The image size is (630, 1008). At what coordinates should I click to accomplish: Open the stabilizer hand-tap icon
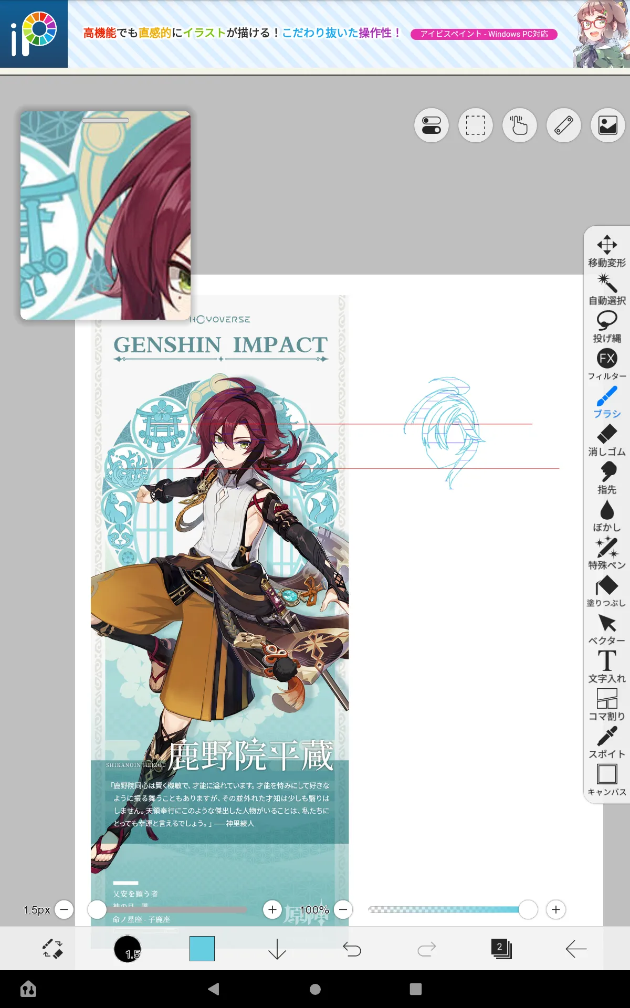click(520, 125)
